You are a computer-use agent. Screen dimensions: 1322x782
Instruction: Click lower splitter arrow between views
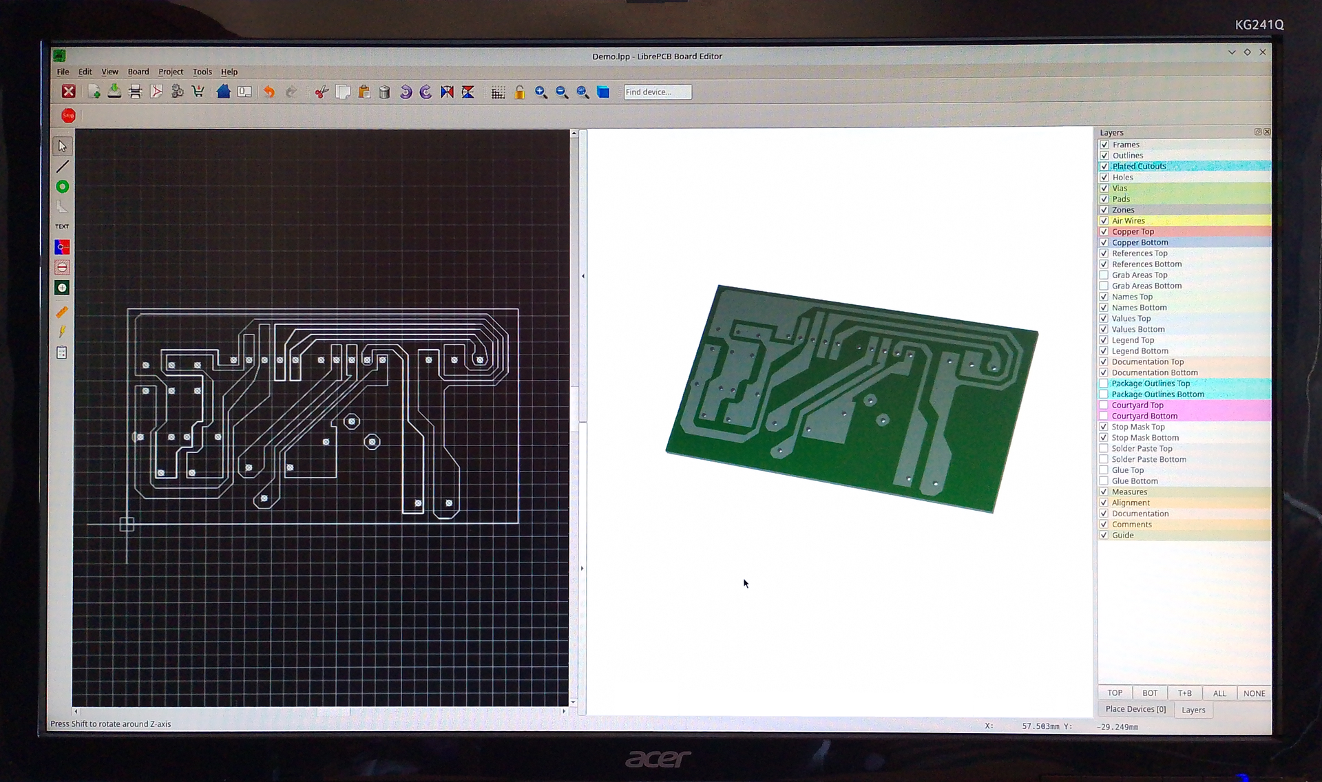(583, 569)
